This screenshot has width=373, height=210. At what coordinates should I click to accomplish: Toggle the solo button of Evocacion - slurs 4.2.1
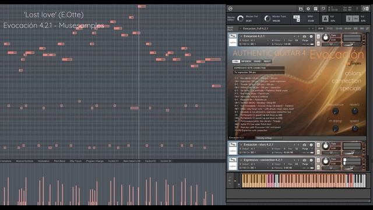318,145
